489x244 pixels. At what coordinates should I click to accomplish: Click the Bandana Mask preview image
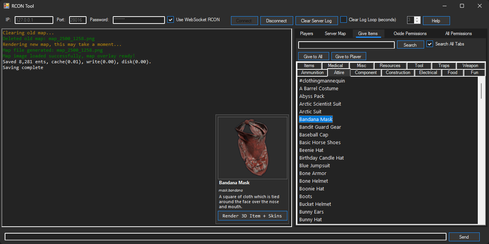coord(252,148)
